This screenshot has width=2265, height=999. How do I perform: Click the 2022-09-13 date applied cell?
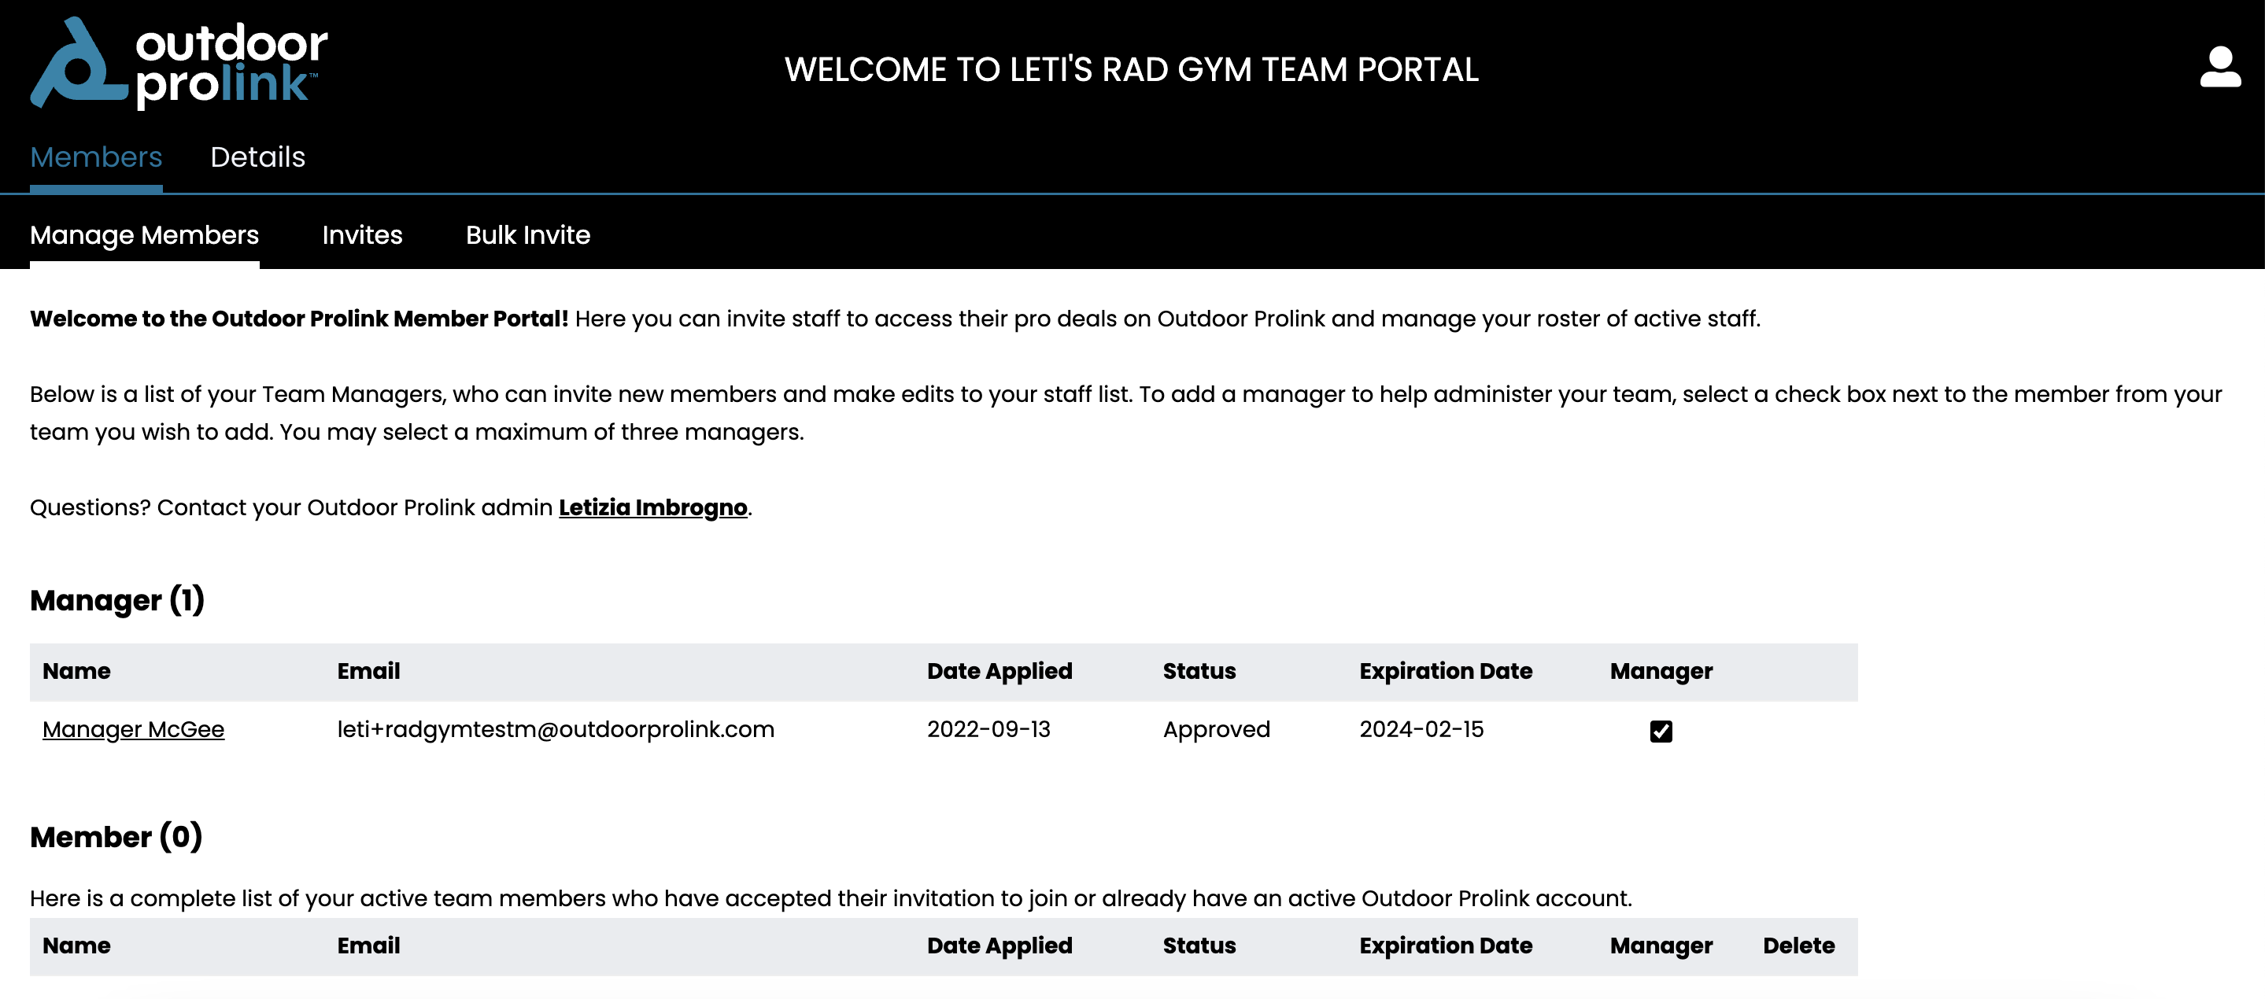988,729
